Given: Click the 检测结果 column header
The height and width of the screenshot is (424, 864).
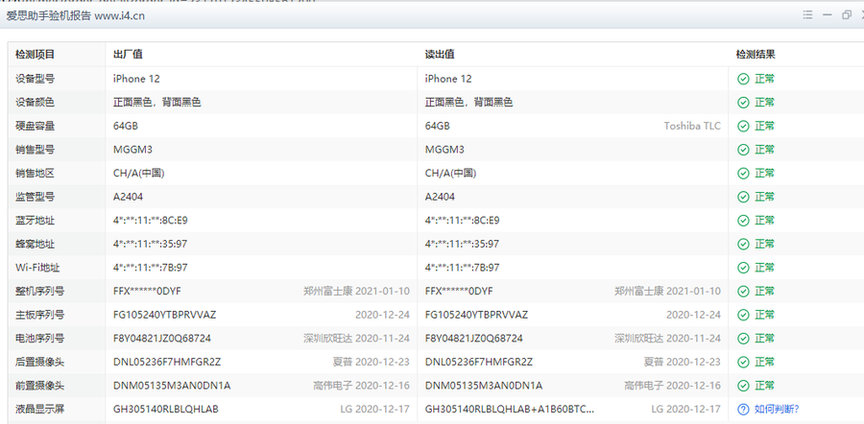Looking at the screenshot, I should pyautogui.click(x=756, y=55).
